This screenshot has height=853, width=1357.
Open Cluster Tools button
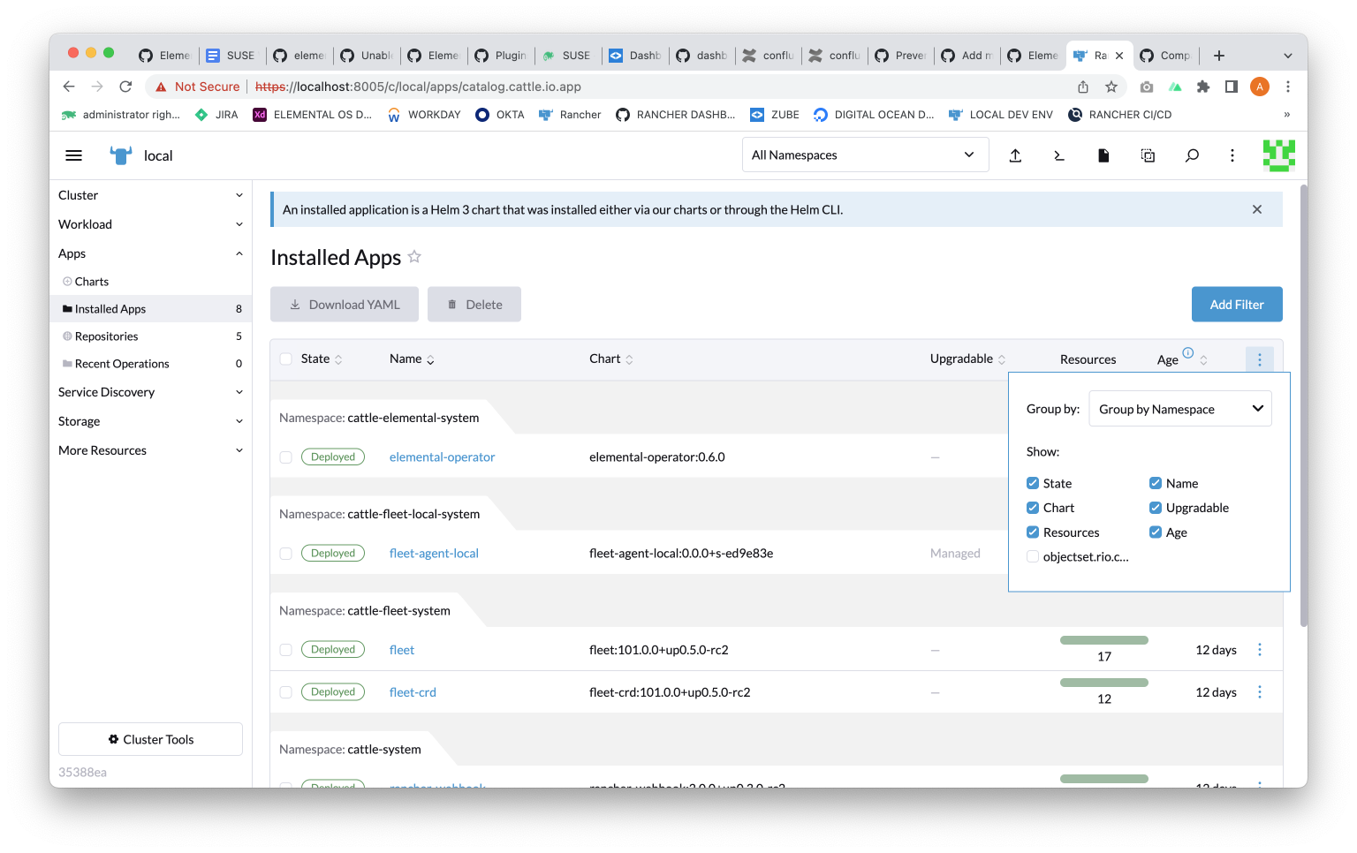[x=150, y=739]
